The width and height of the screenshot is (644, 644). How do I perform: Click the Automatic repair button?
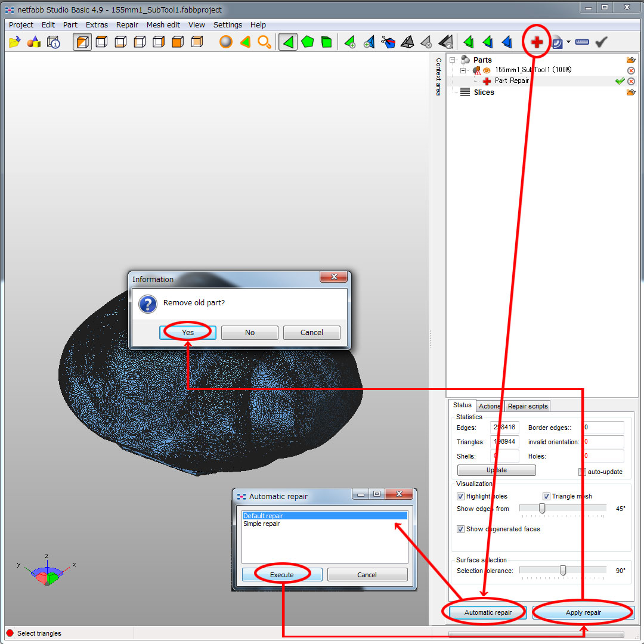(x=488, y=612)
